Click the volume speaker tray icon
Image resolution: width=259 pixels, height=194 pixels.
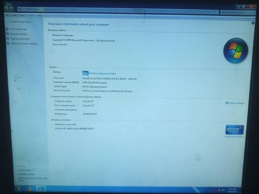click(x=223, y=190)
